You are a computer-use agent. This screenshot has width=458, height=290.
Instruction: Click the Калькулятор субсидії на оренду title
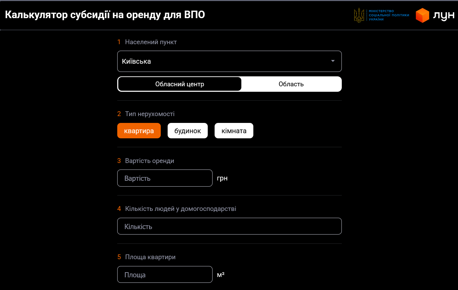(105, 15)
